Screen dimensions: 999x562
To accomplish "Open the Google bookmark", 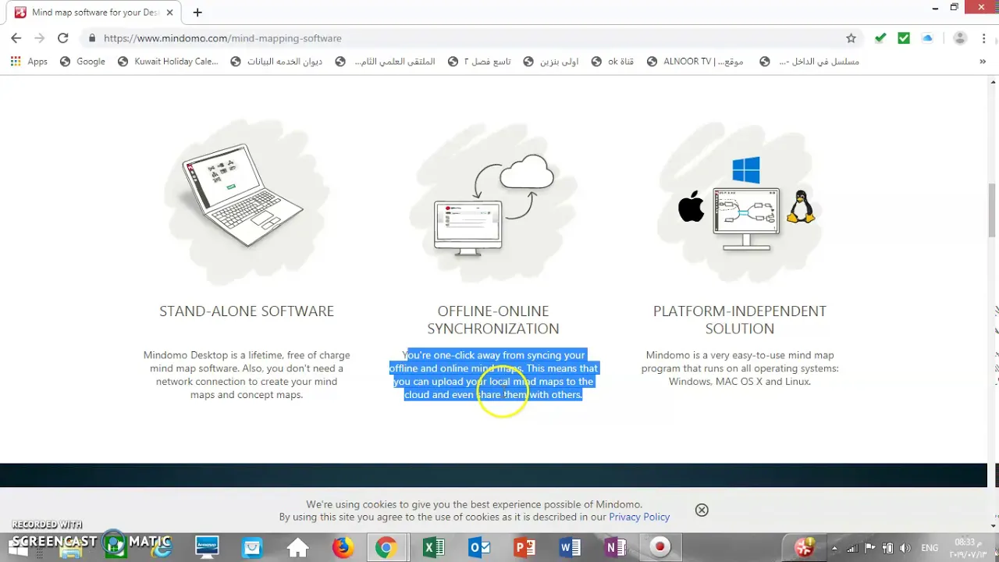I will coord(82,62).
